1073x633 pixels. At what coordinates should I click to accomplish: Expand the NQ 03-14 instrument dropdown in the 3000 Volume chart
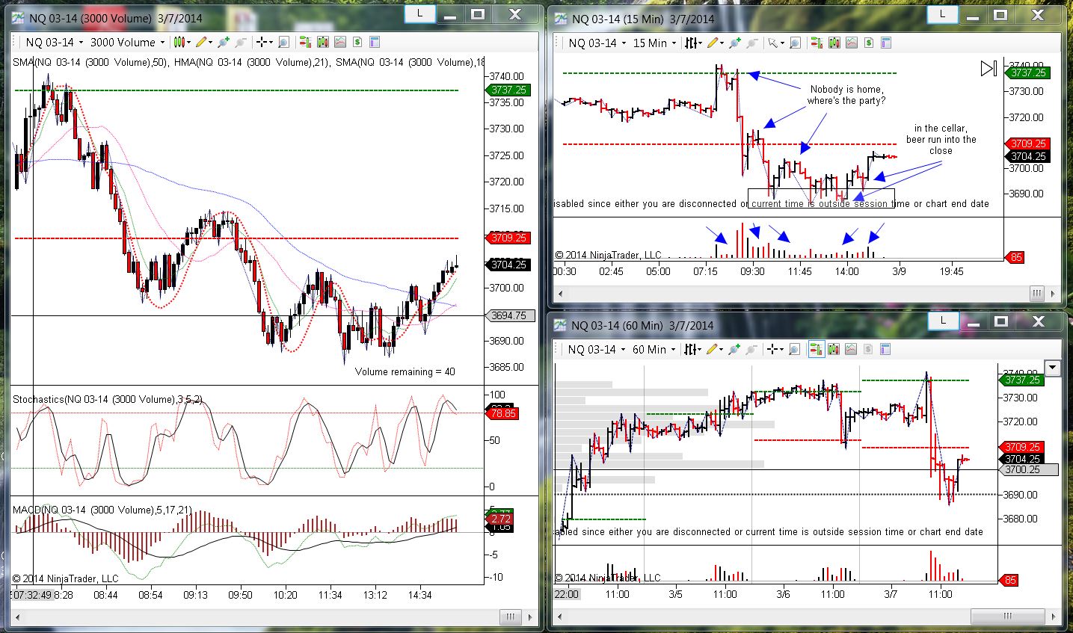[x=54, y=43]
